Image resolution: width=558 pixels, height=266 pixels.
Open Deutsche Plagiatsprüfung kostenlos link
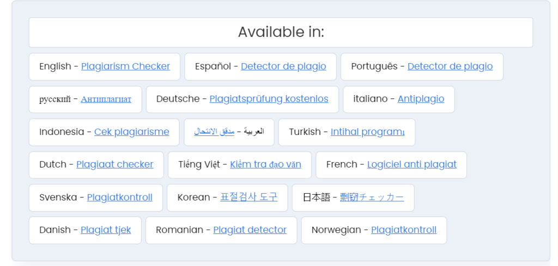(269, 99)
